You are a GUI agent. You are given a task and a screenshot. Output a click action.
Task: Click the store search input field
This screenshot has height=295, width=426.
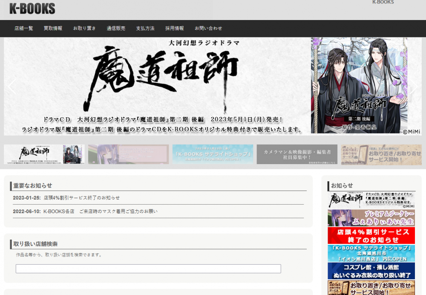148,269
